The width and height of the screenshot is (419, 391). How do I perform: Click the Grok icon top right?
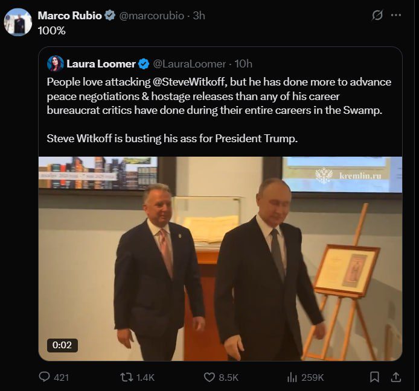tap(377, 16)
